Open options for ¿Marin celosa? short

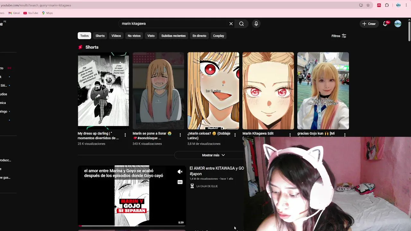pyautogui.click(x=235, y=135)
